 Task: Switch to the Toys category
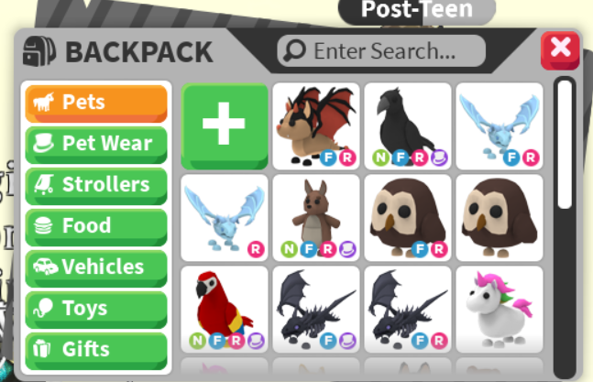[96, 310]
